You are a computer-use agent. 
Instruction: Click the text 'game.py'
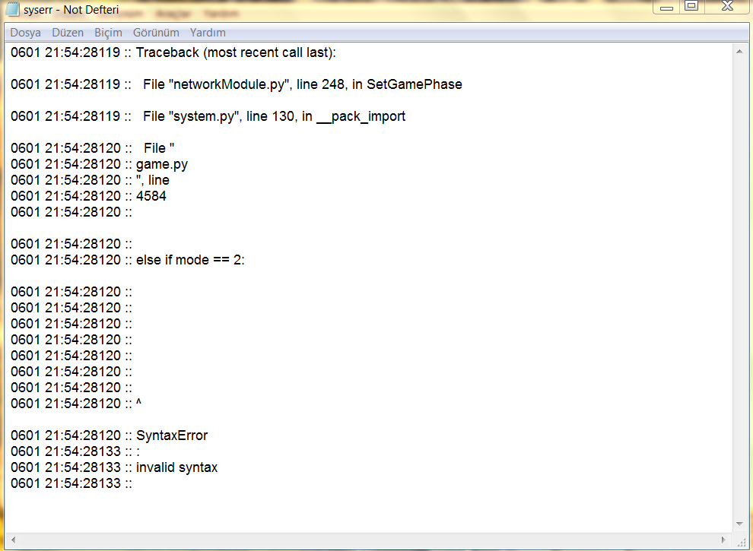[162, 164]
